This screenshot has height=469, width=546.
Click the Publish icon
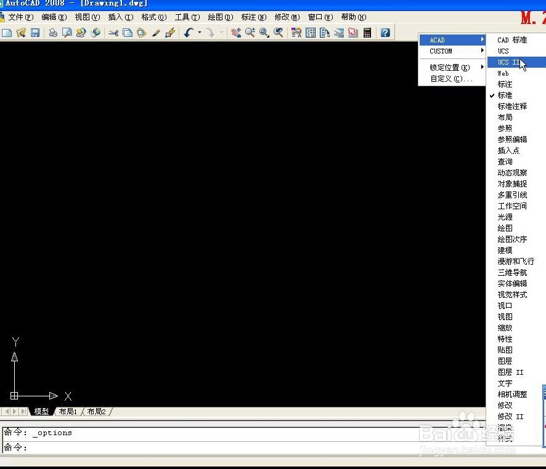click(x=81, y=33)
